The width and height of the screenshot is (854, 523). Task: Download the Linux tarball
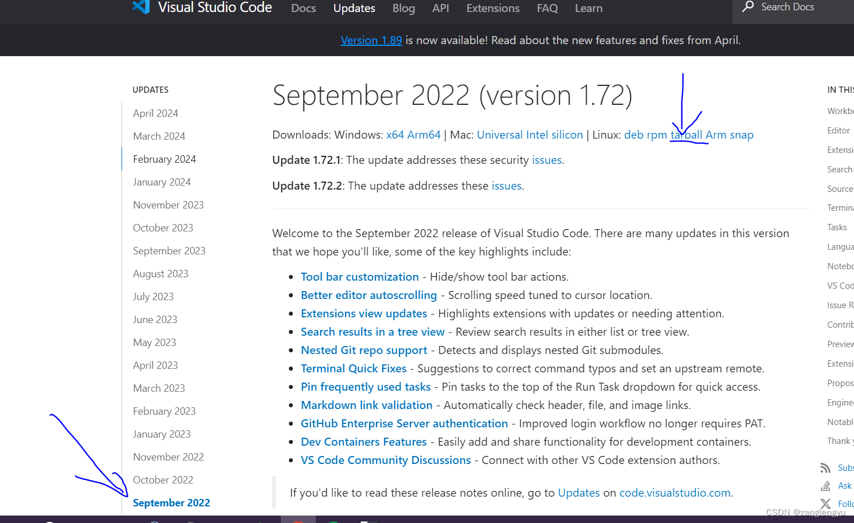pyautogui.click(x=687, y=135)
